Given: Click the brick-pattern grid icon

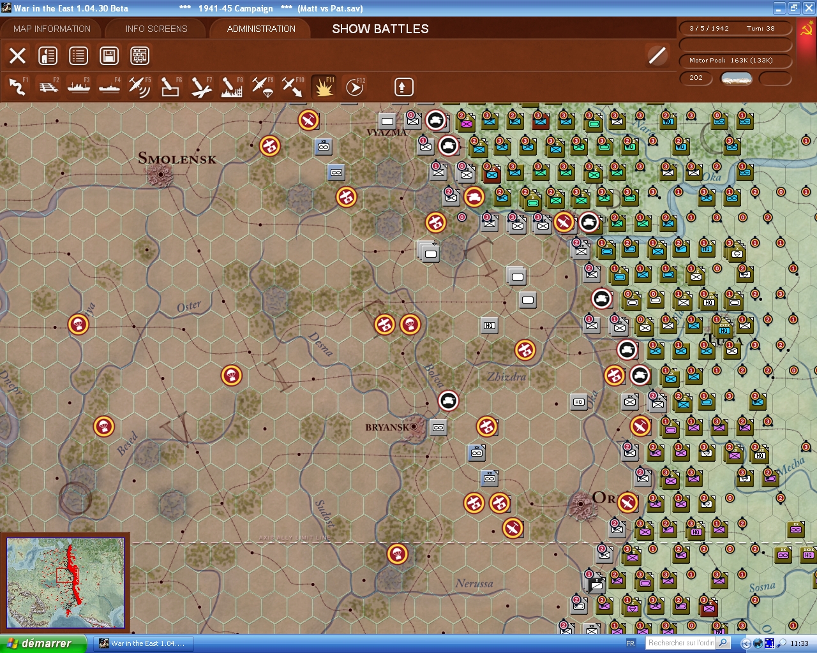Looking at the screenshot, I should 140,56.
